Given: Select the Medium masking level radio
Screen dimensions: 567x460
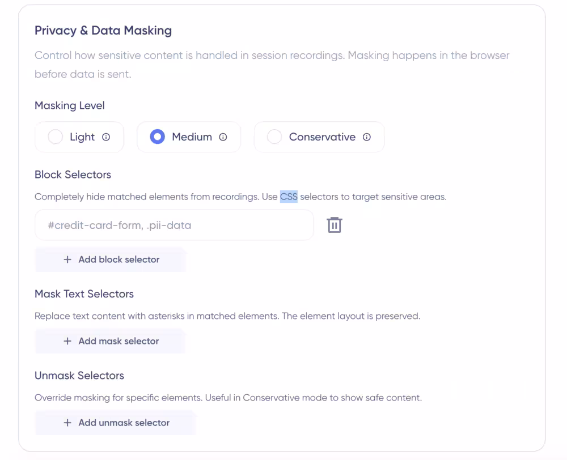Looking at the screenshot, I should coord(157,137).
